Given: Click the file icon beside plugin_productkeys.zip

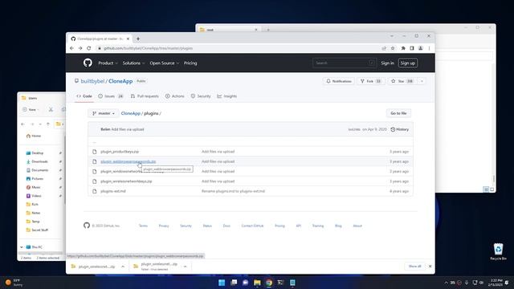Looking at the screenshot, I should (x=95, y=152).
